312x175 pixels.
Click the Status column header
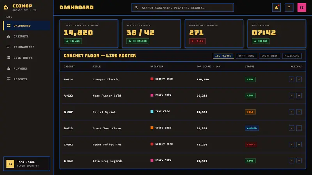coord(250,66)
